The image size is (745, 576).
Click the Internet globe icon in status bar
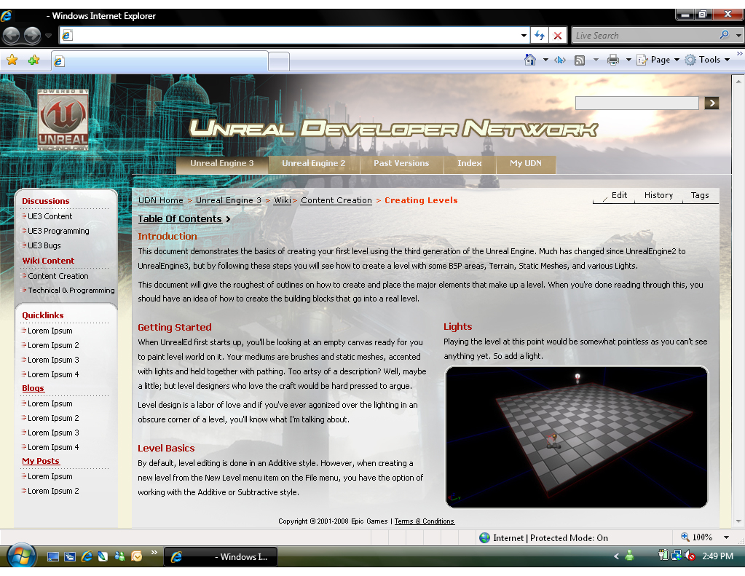coord(484,538)
